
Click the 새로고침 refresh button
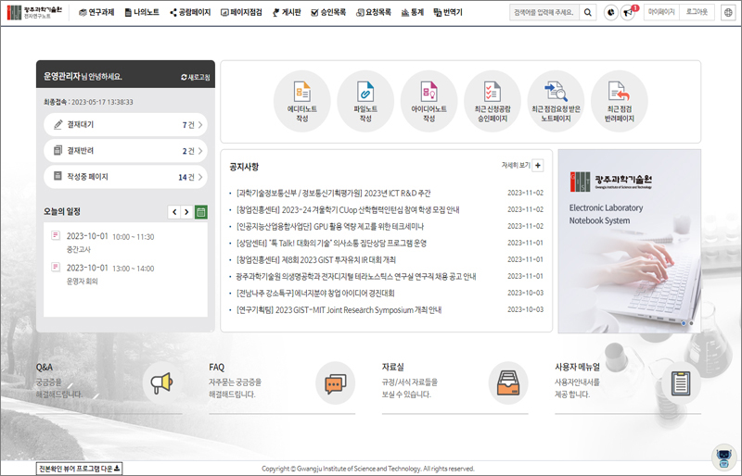coord(196,77)
